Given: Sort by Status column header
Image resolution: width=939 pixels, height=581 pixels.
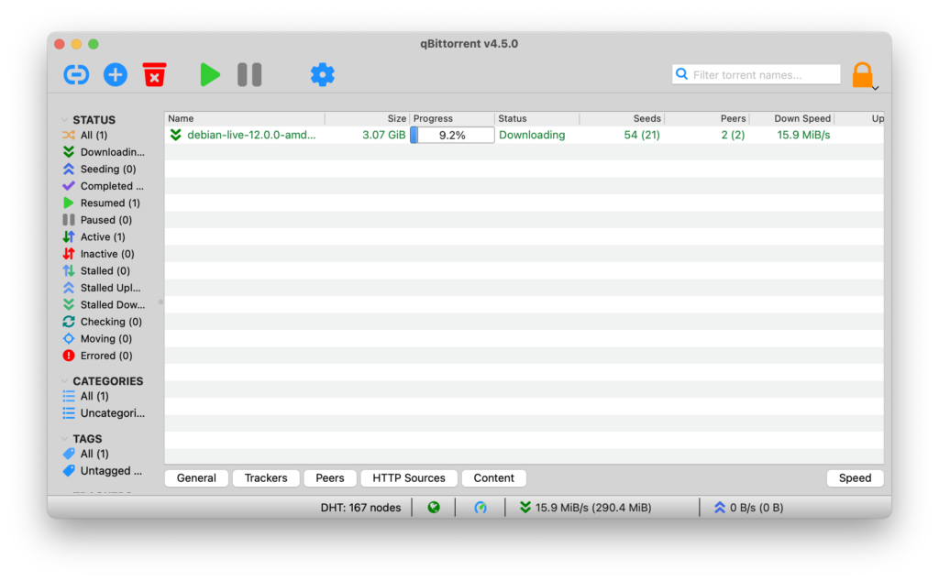Looking at the screenshot, I should tap(537, 118).
